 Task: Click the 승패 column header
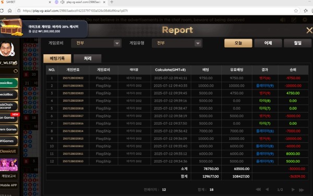[x=293, y=70]
